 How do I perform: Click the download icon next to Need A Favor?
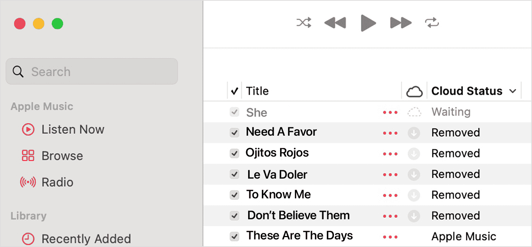(414, 133)
